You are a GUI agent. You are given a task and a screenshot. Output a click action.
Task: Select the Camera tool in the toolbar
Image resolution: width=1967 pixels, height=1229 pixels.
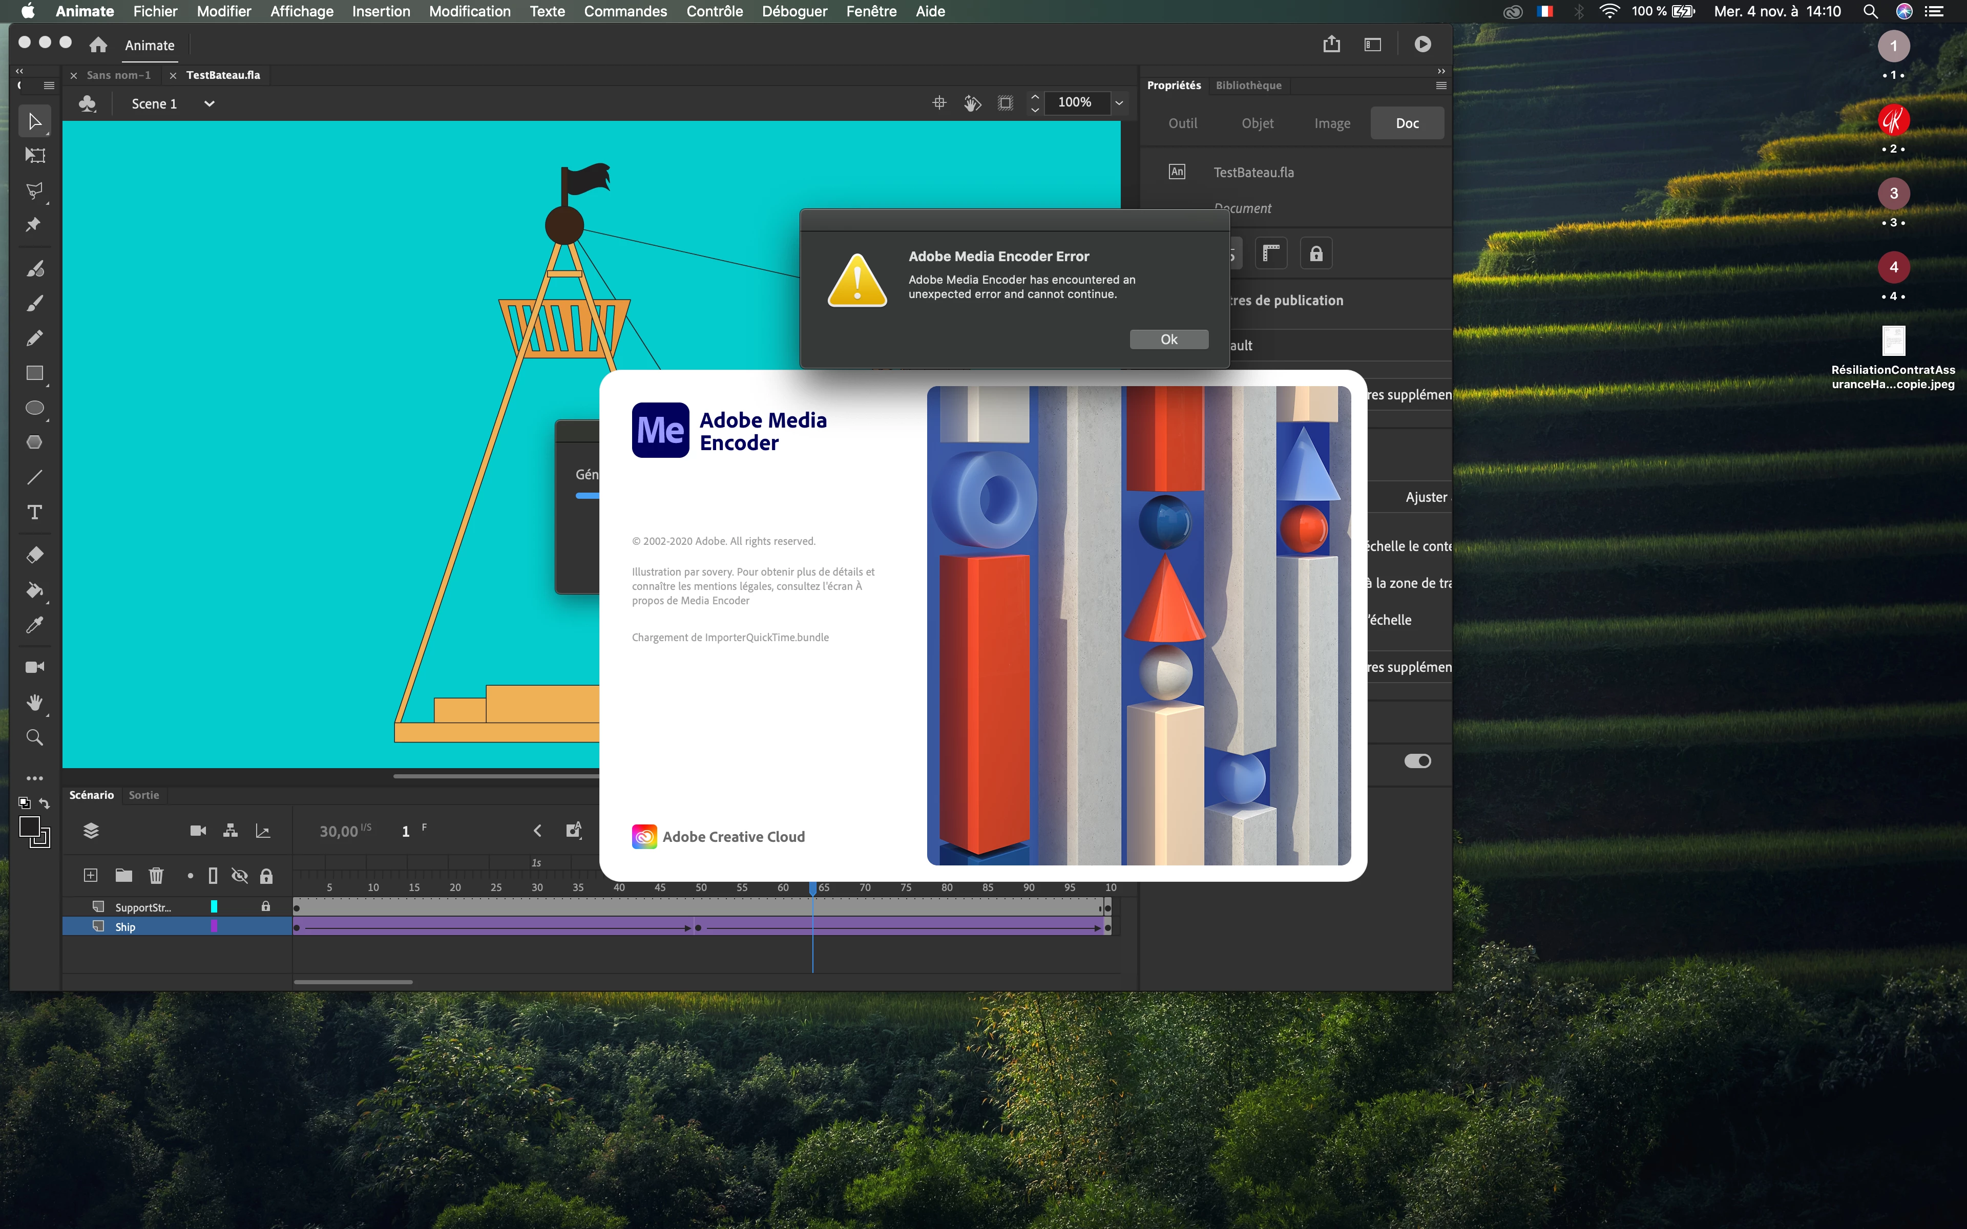(x=34, y=667)
